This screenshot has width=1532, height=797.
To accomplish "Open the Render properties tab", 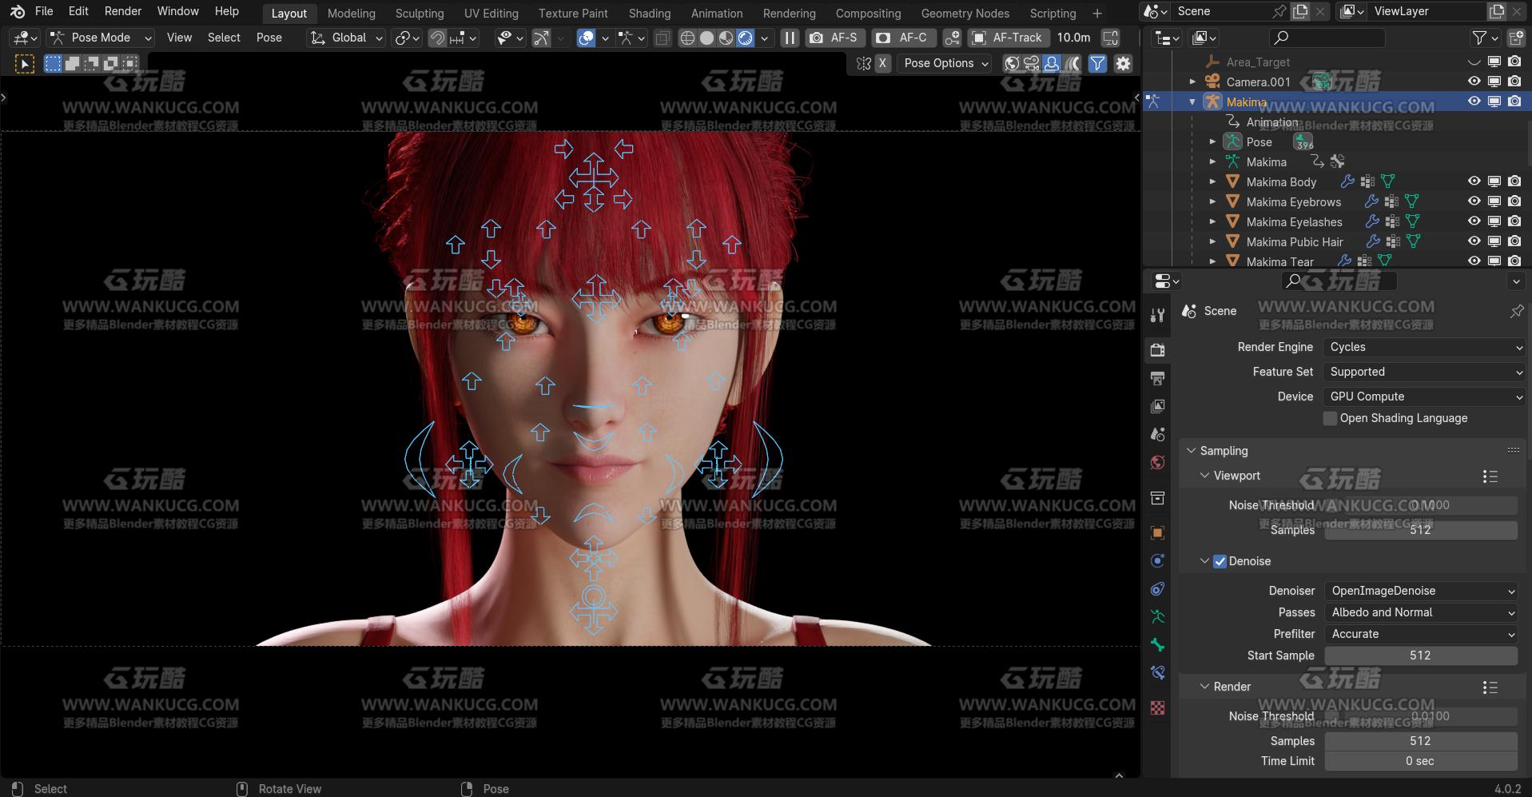I will coord(1157,349).
